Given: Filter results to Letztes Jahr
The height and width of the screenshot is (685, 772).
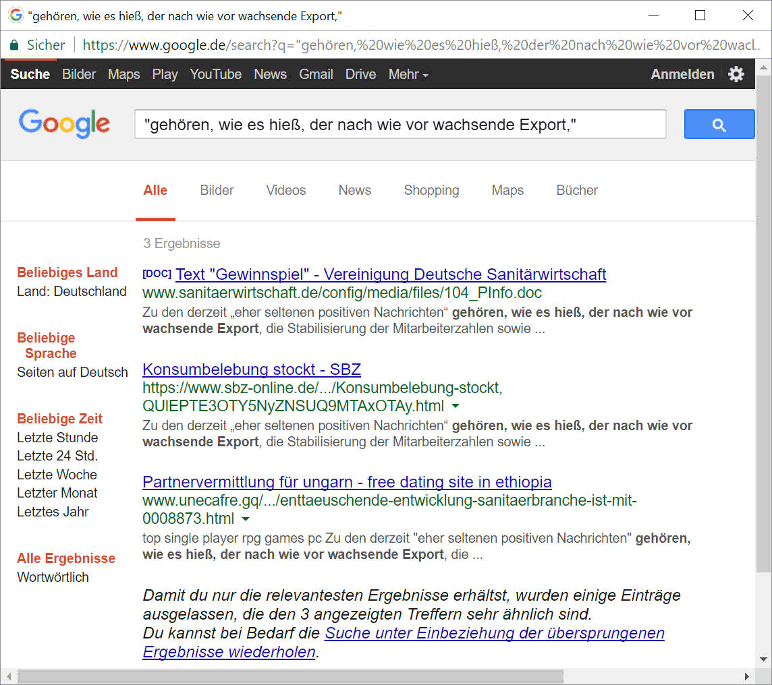Looking at the screenshot, I should (53, 512).
